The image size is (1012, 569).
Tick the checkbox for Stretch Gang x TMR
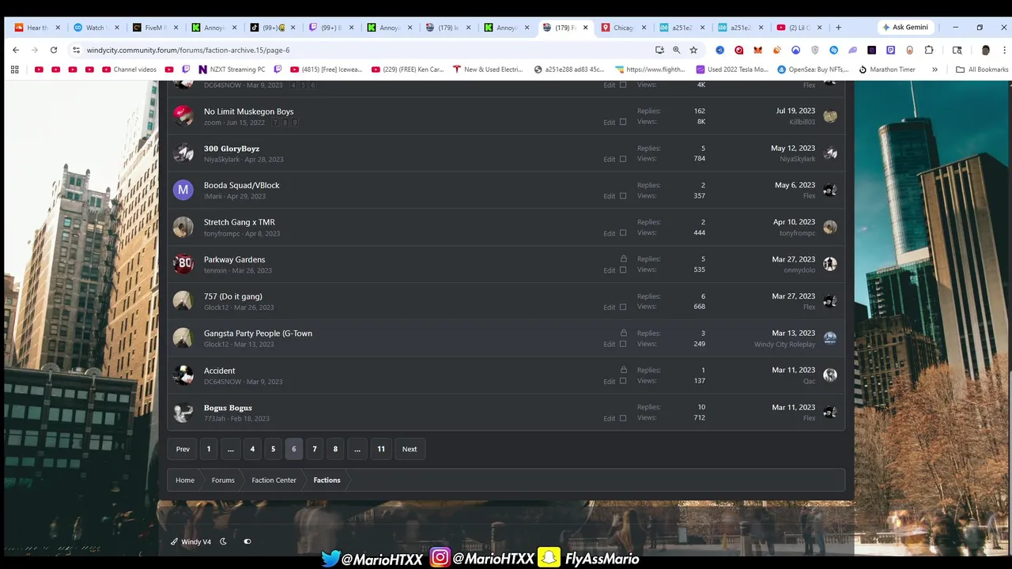pyautogui.click(x=623, y=233)
